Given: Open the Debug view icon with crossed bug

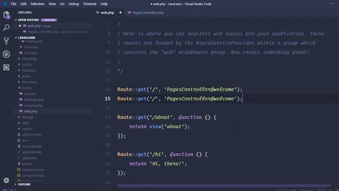Looking at the screenshot, I should point(6,54).
